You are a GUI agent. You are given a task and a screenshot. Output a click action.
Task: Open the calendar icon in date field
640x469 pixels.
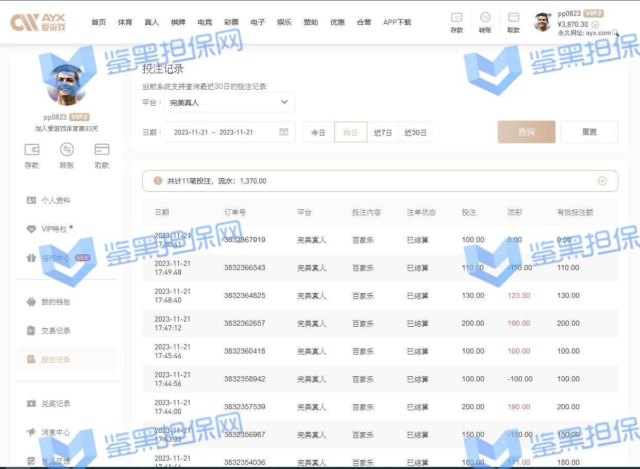[x=284, y=132]
